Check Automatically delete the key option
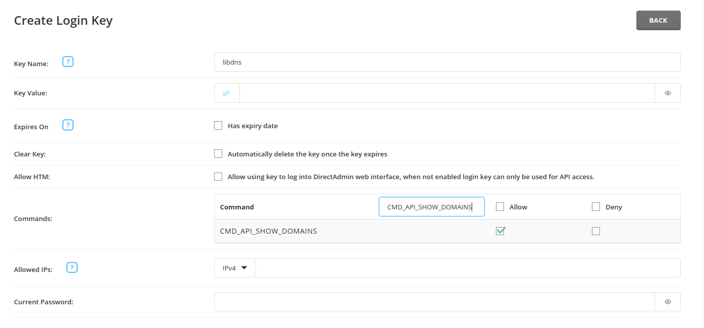 tap(218, 154)
